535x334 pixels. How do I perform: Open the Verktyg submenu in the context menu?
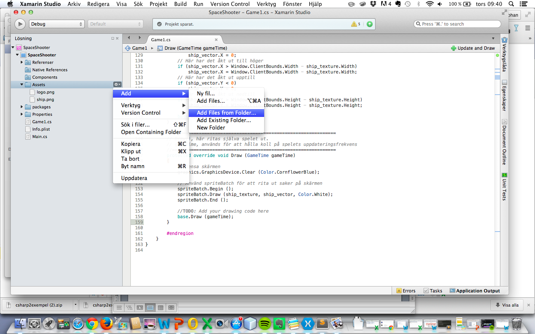151,105
